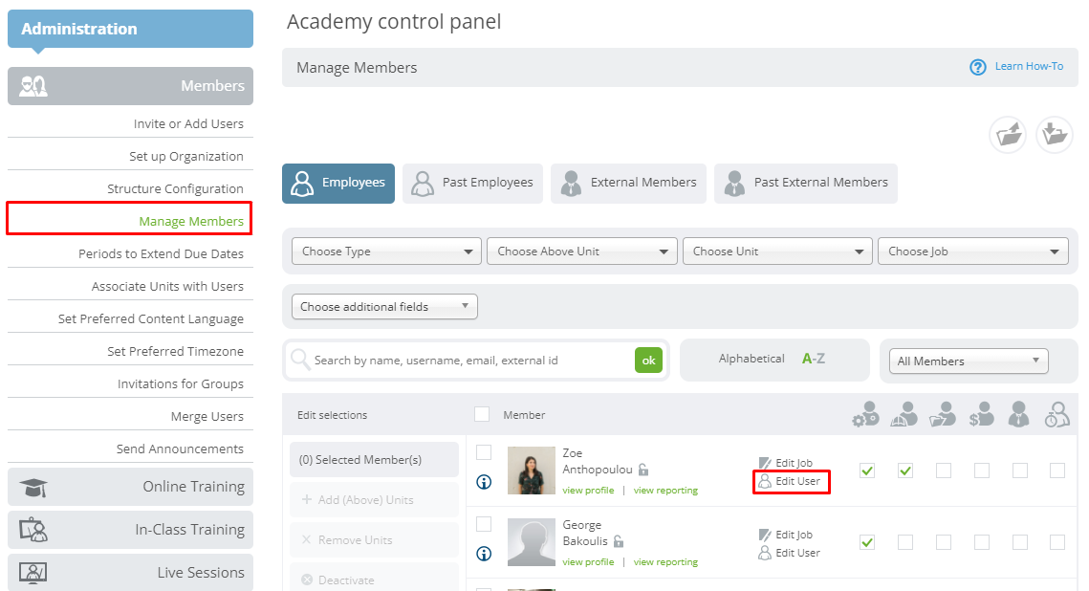
Task: Click the Live Sessions screen icon
Action: 33,573
